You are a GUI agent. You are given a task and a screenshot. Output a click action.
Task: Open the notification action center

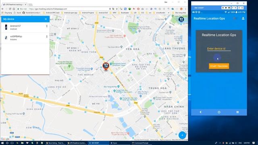click(254, 143)
